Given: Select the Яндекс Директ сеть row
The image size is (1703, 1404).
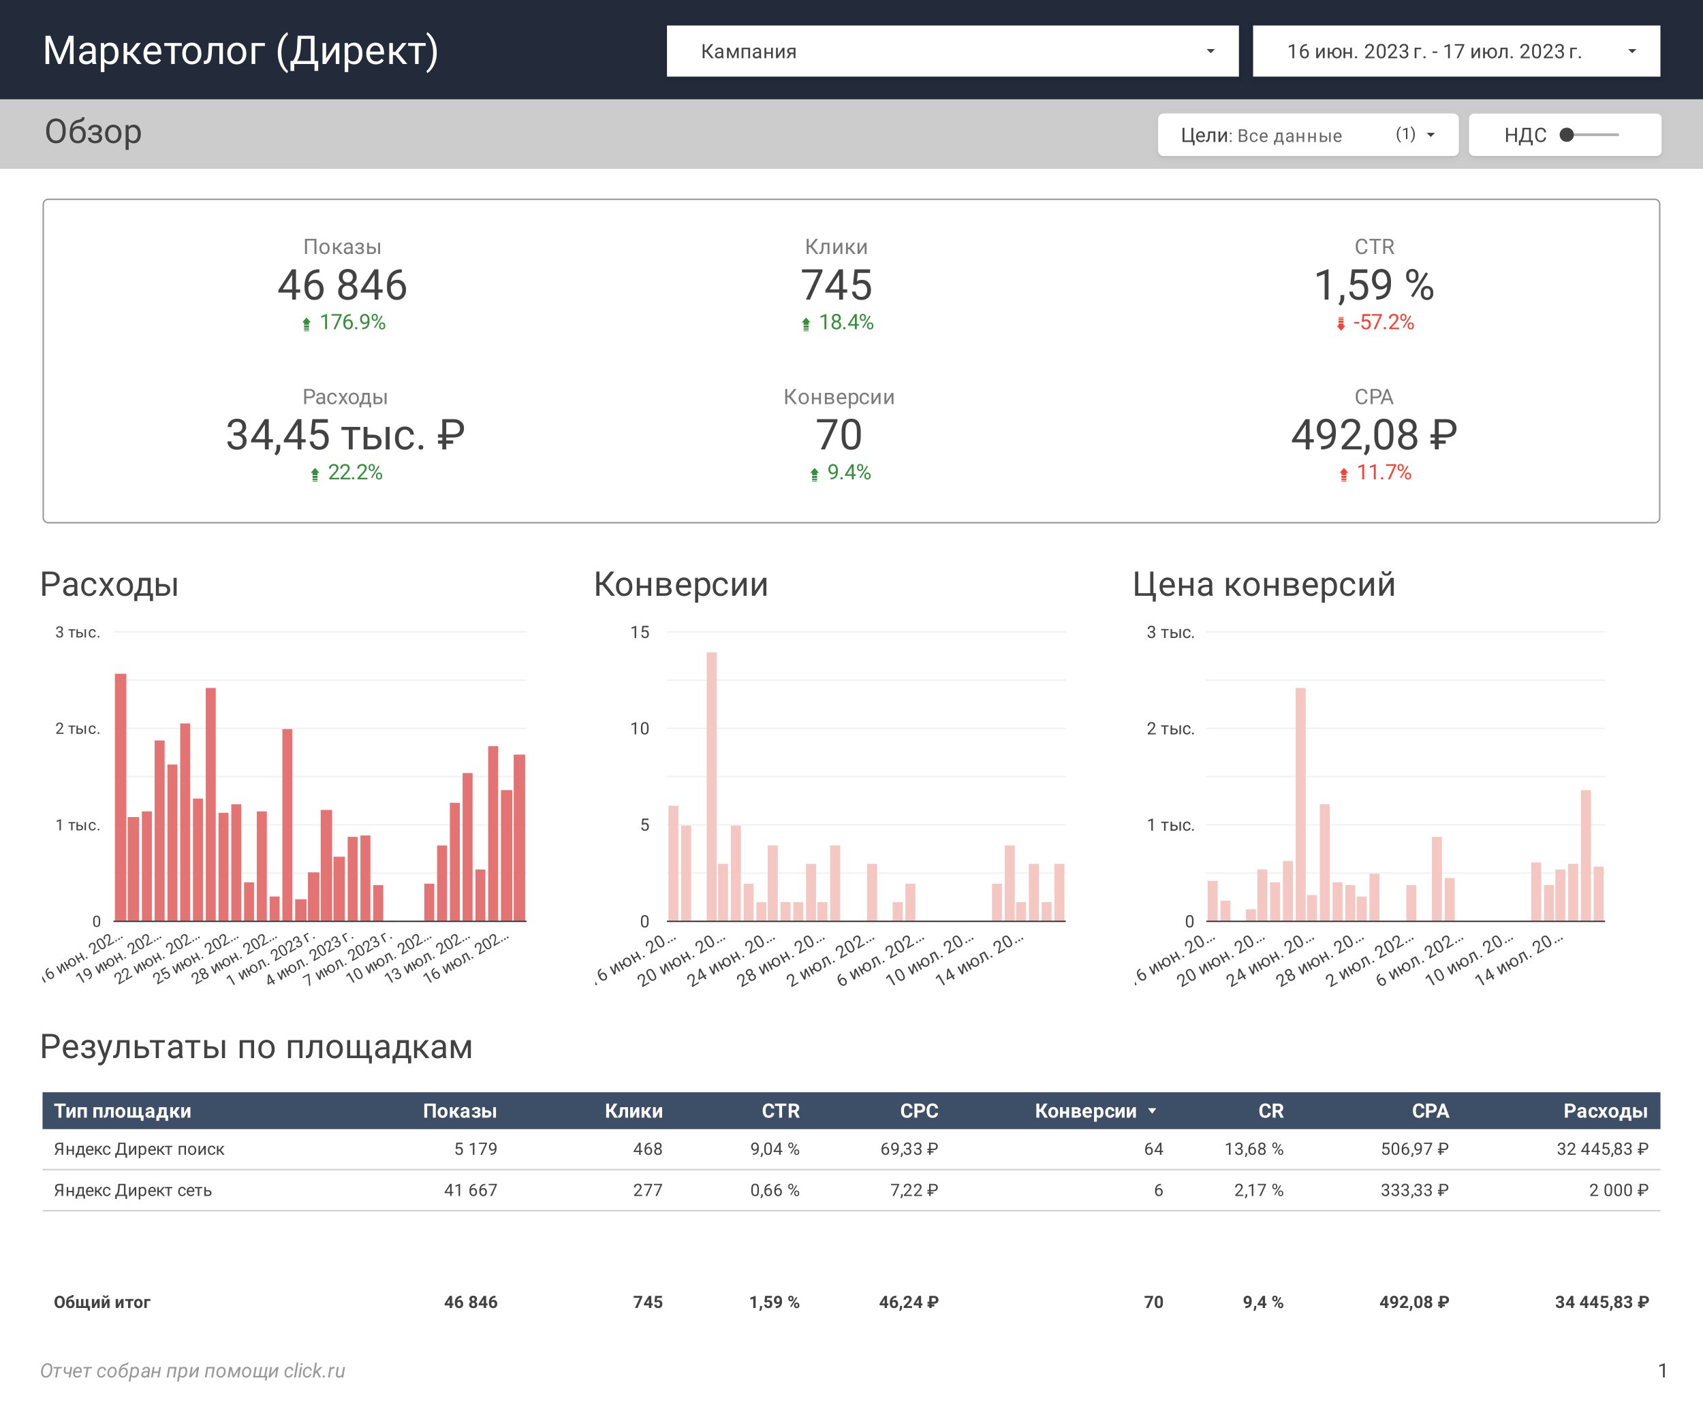Looking at the screenshot, I should pos(851,1190).
